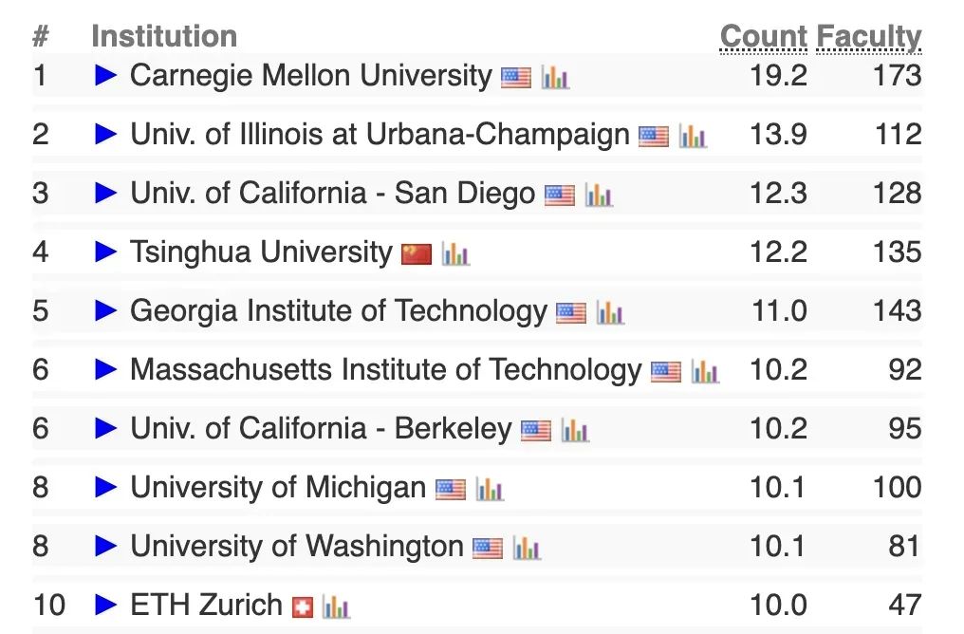The width and height of the screenshot is (964, 634).
Task: Expand Univ. of California - San Diego row
Action: coord(105,193)
